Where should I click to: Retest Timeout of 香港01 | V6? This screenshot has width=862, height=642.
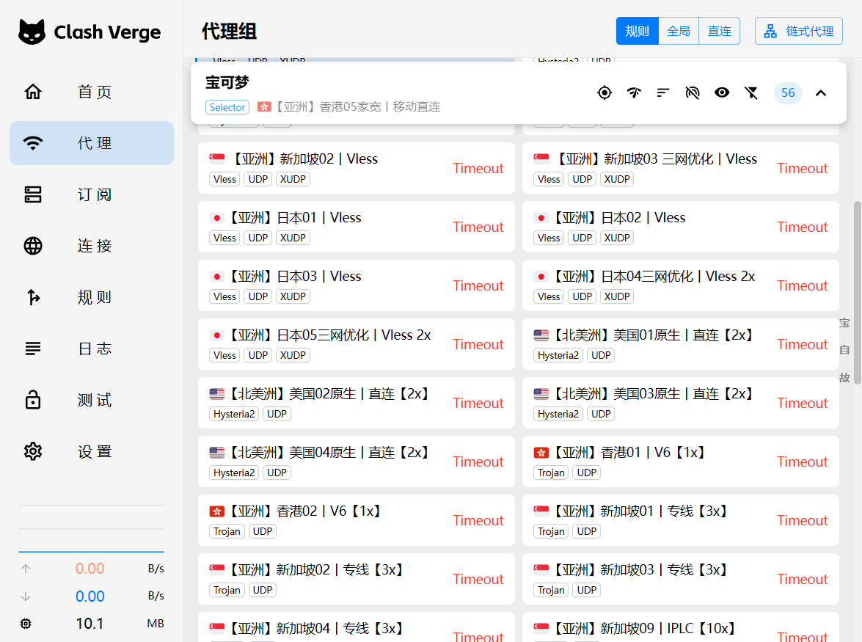[x=803, y=462]
